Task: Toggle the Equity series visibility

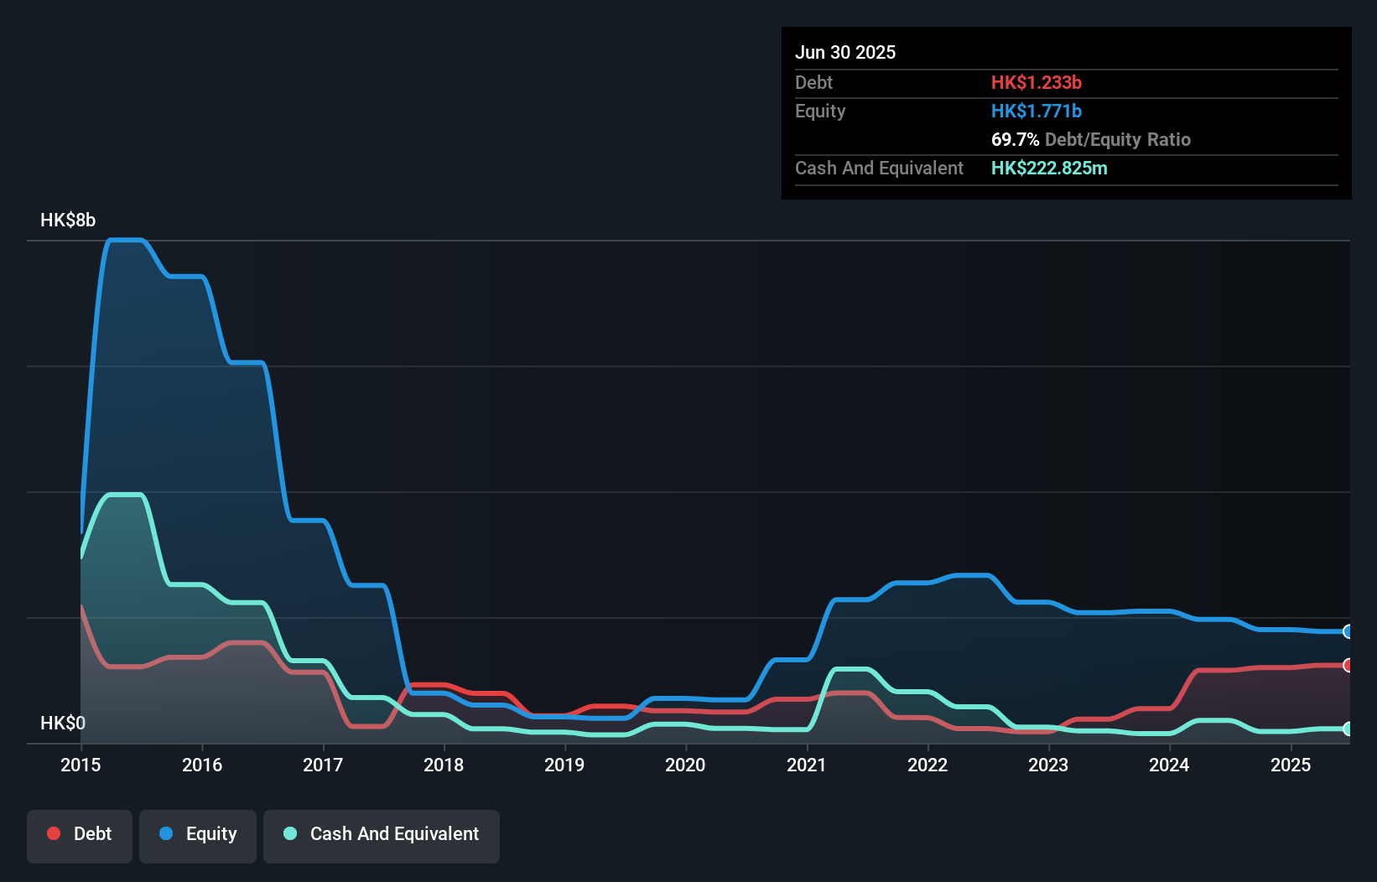Action: pyautogui.click(x=197, y=835)
